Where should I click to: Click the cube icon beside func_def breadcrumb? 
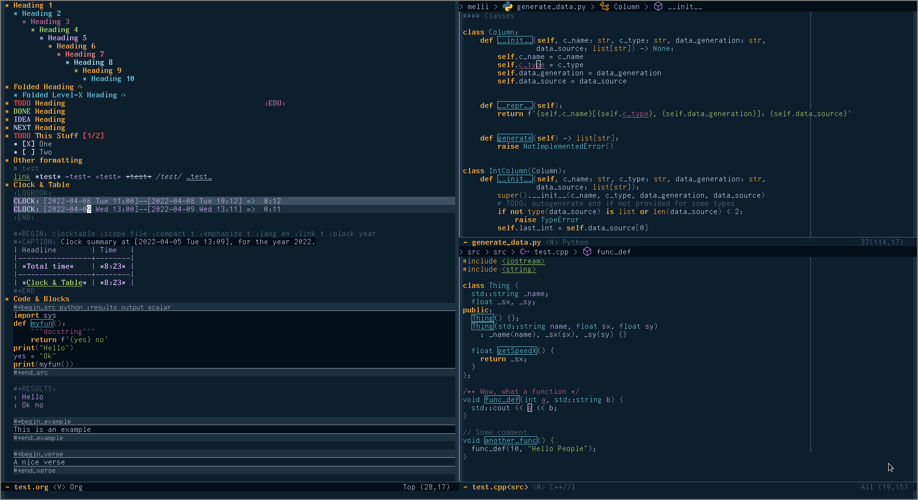(587, 251)
